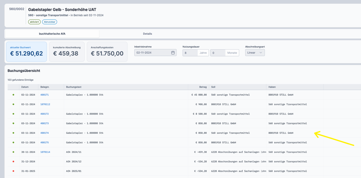Click the Nutzungsdauer Jahre input field
The image size is (361, 178).
[x=190, y=53]
